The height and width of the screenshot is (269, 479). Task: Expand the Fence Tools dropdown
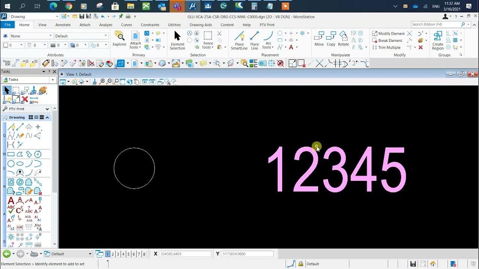(208, 45)
